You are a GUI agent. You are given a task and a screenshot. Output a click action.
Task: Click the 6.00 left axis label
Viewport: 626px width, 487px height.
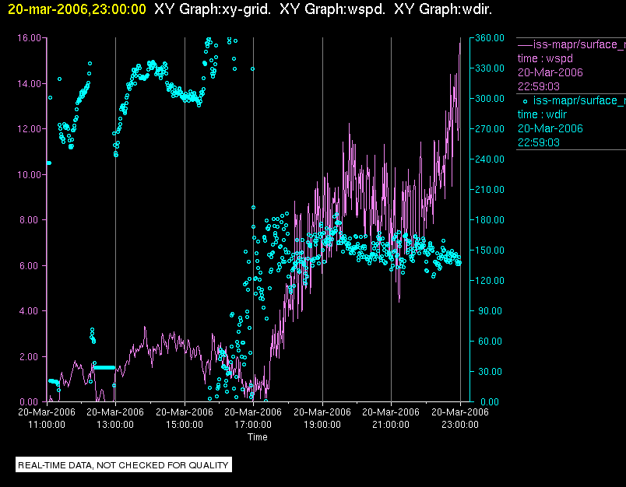click(x=30, y=265)
